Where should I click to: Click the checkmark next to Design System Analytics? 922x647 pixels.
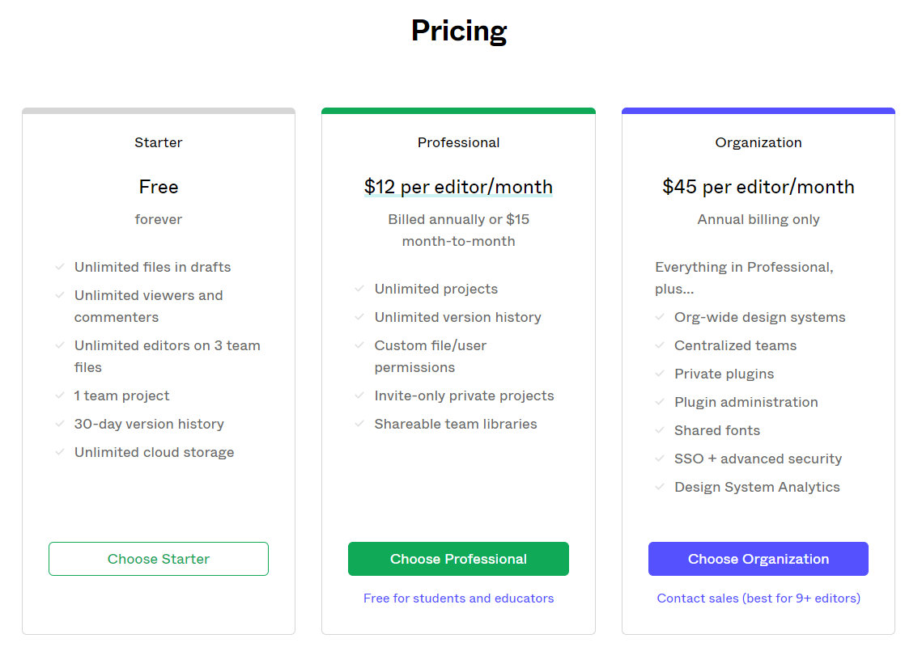[660, 487]
